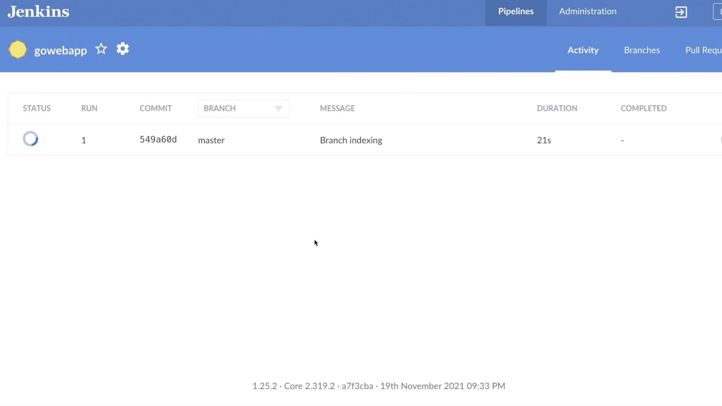Image resolution: width=722 pixels, height=406 pixels.
Task: Open commit 549a60d
Action: coord(158,140)
